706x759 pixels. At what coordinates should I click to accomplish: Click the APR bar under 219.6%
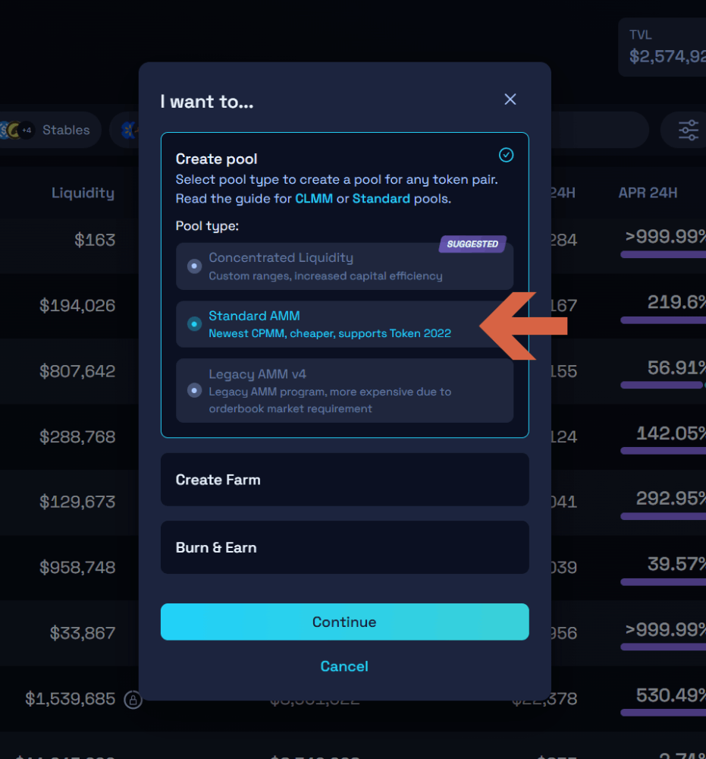[x=663, y=321]
